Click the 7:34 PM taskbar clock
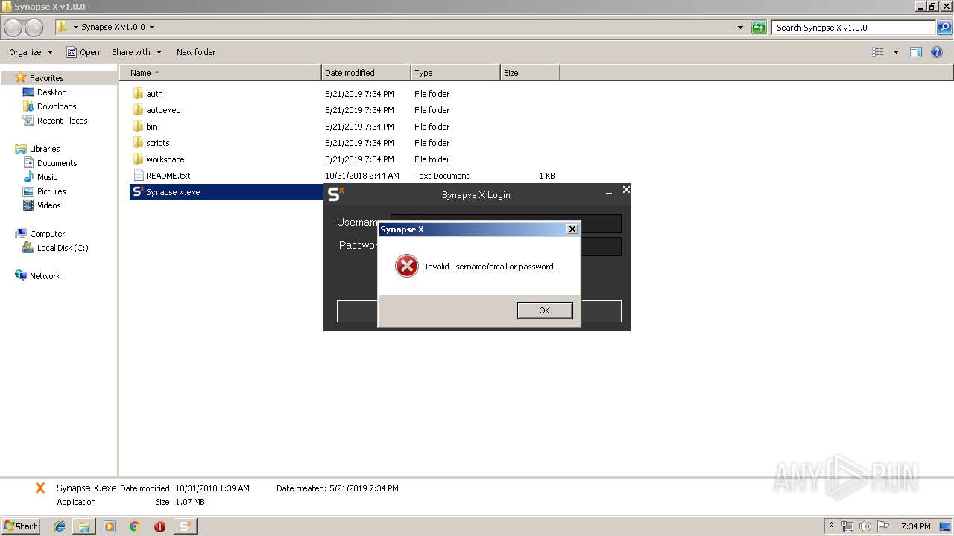 (x=915, y=526)
